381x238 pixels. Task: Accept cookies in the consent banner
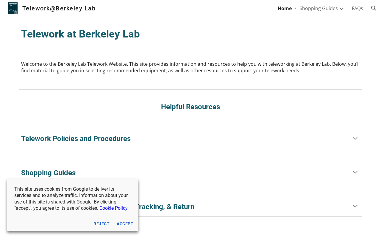tap(125, 224)
